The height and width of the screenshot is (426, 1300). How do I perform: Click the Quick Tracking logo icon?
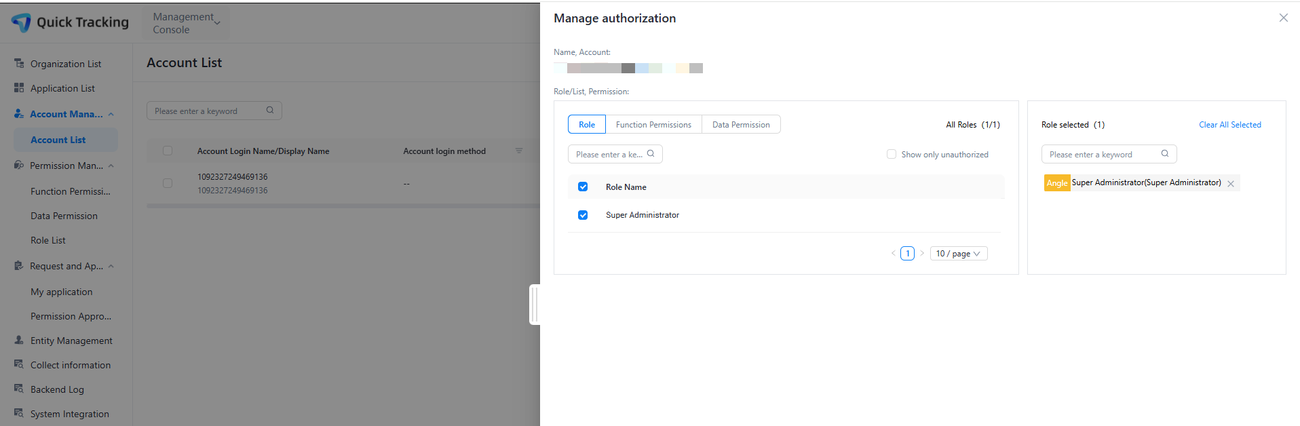point(21,22)
